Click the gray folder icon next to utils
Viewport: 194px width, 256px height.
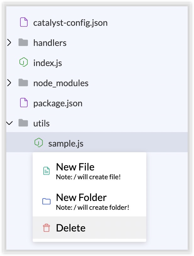pos(23,123)
